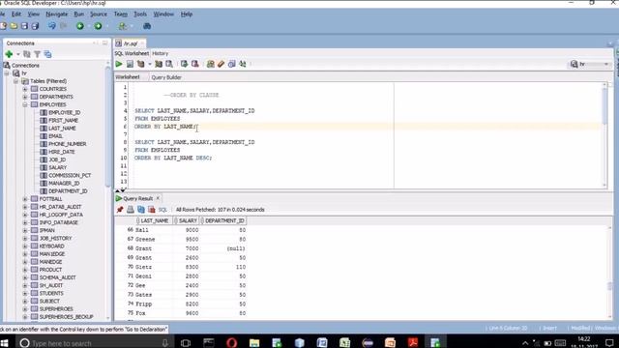Viewport: 619px width, 348px height.
Task: Click the Autotrace icon in worksheet toolbar
Action: tap(159, 64)
